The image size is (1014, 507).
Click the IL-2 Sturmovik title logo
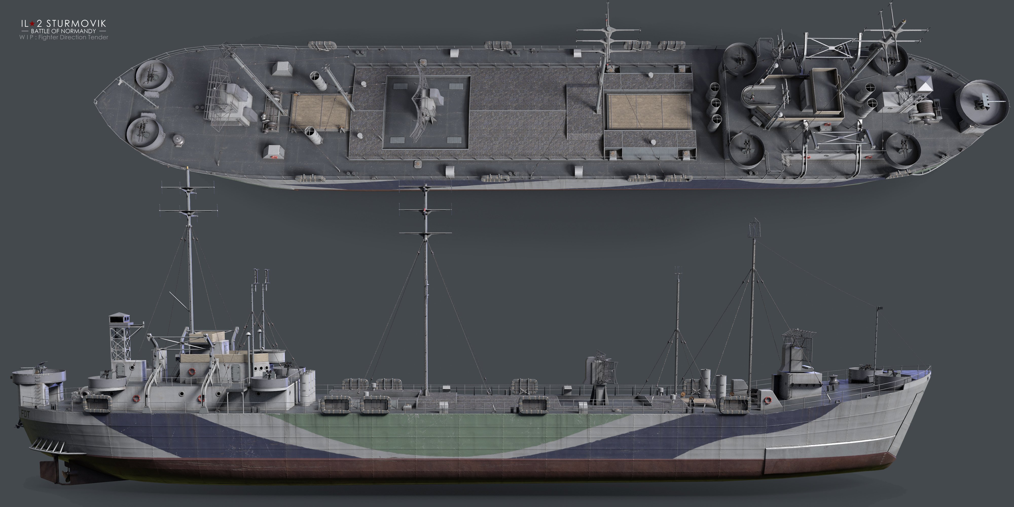(63, 24)
